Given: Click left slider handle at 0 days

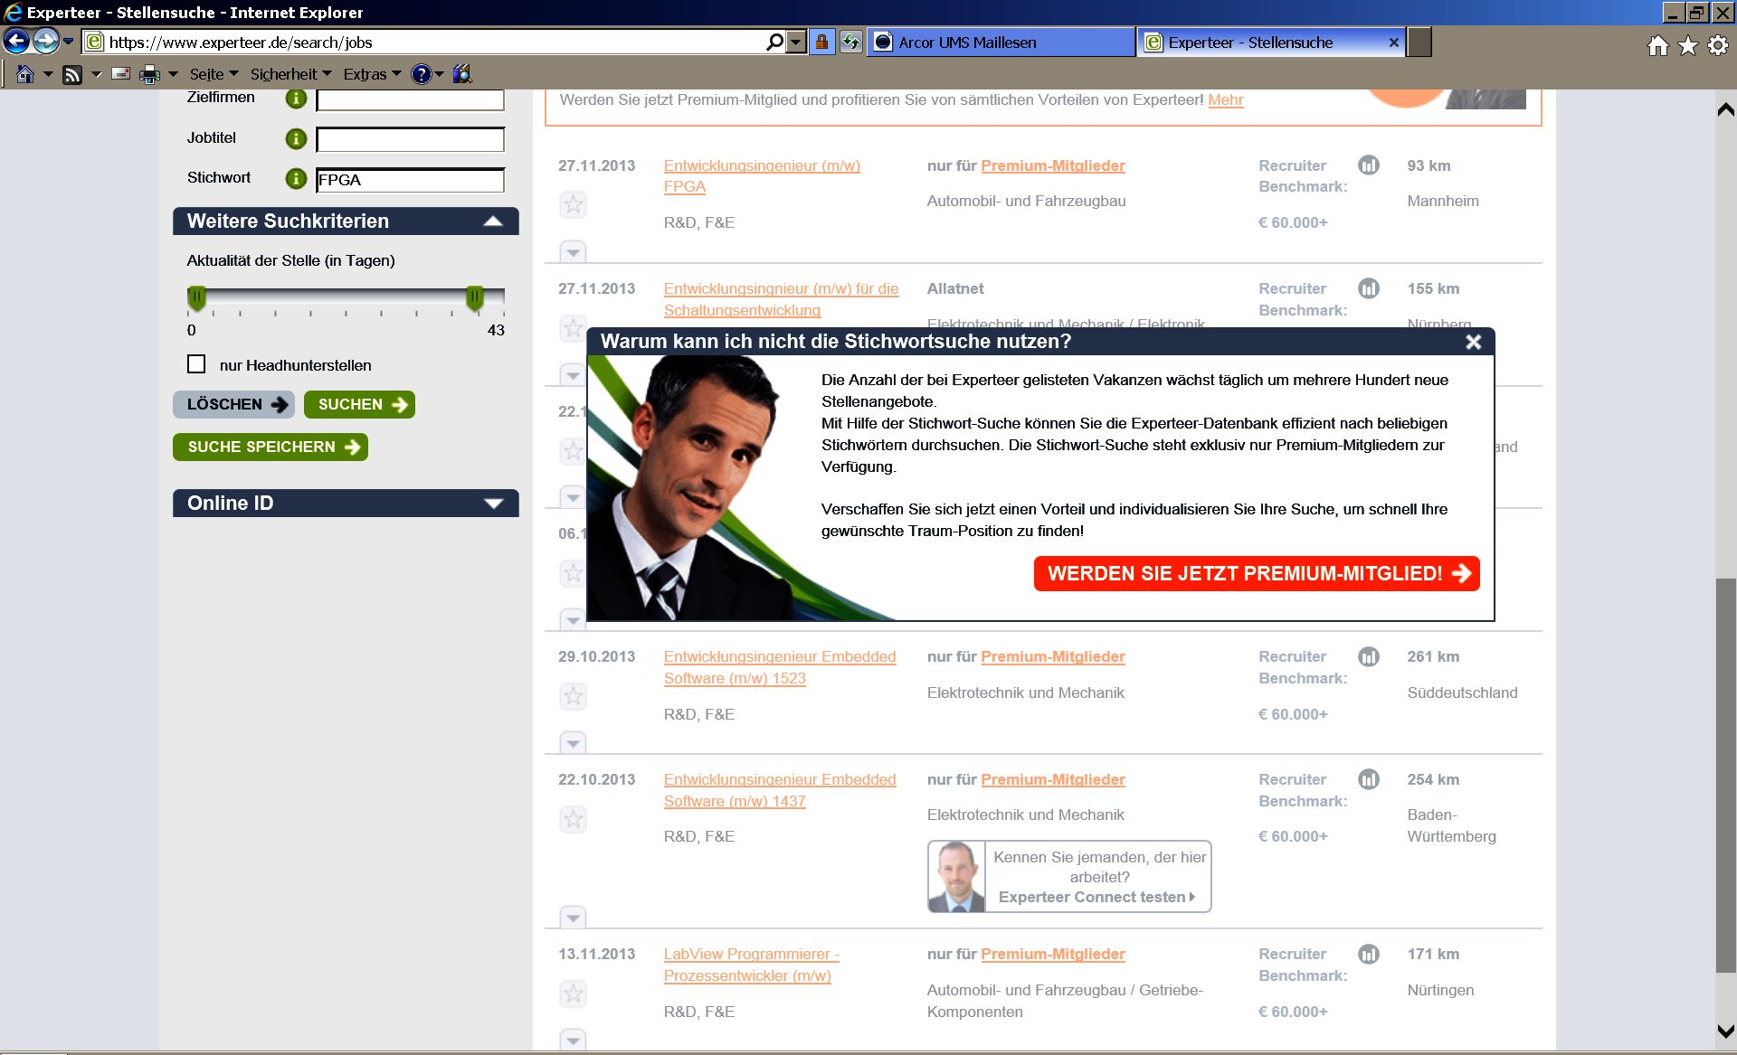Looking at the screenshot, I should tap(196, 298).
